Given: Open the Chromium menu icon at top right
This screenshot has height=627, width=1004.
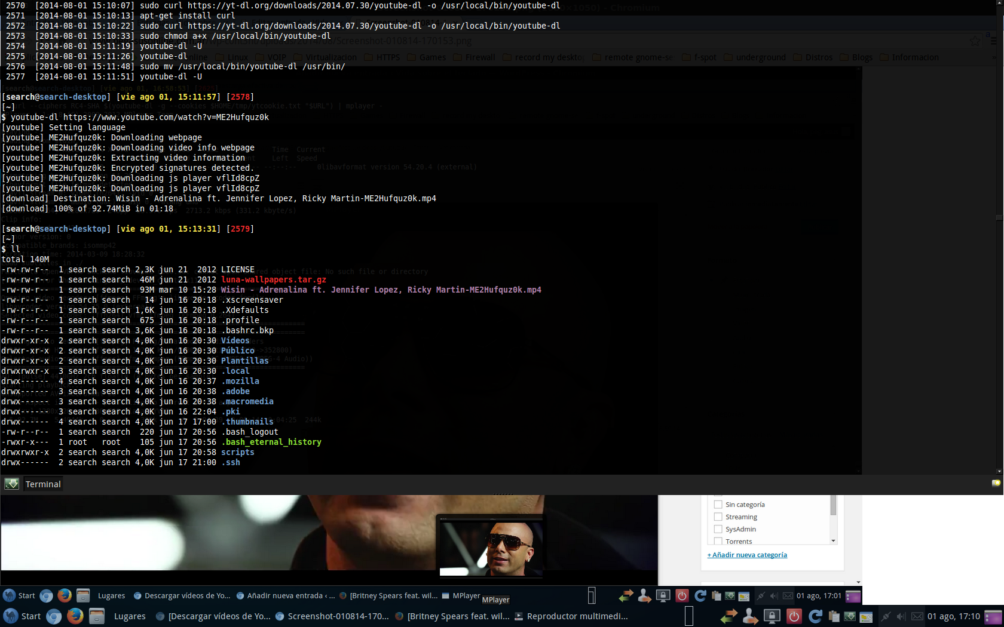Looking at the screenshot, I should coord(994,41).
